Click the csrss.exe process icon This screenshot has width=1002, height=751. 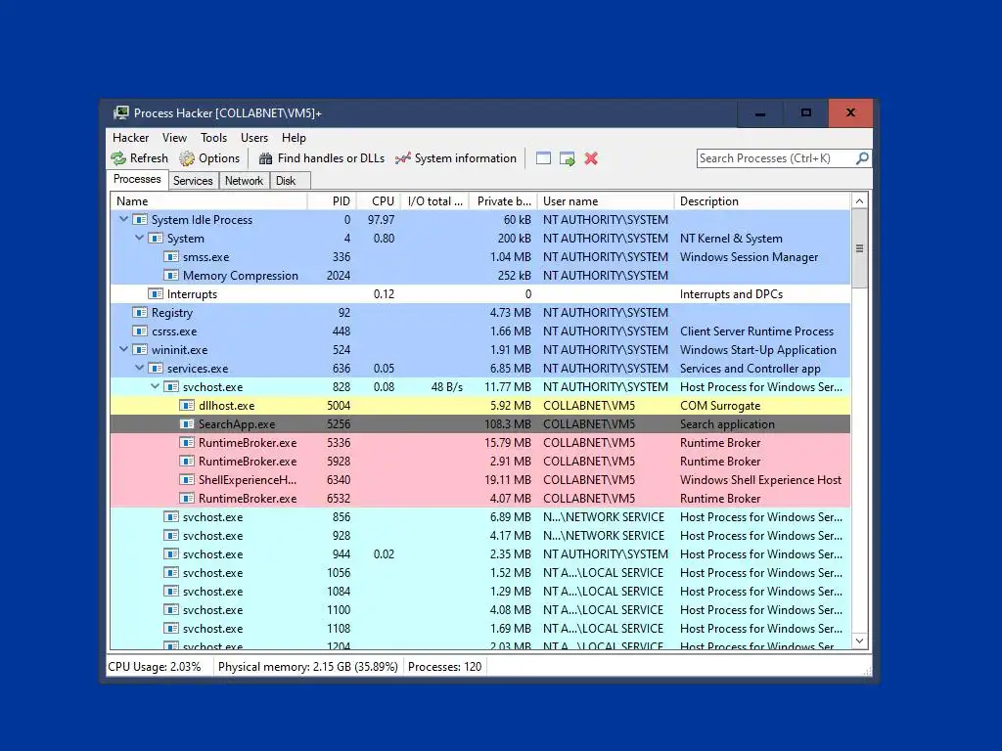[140, 331]
